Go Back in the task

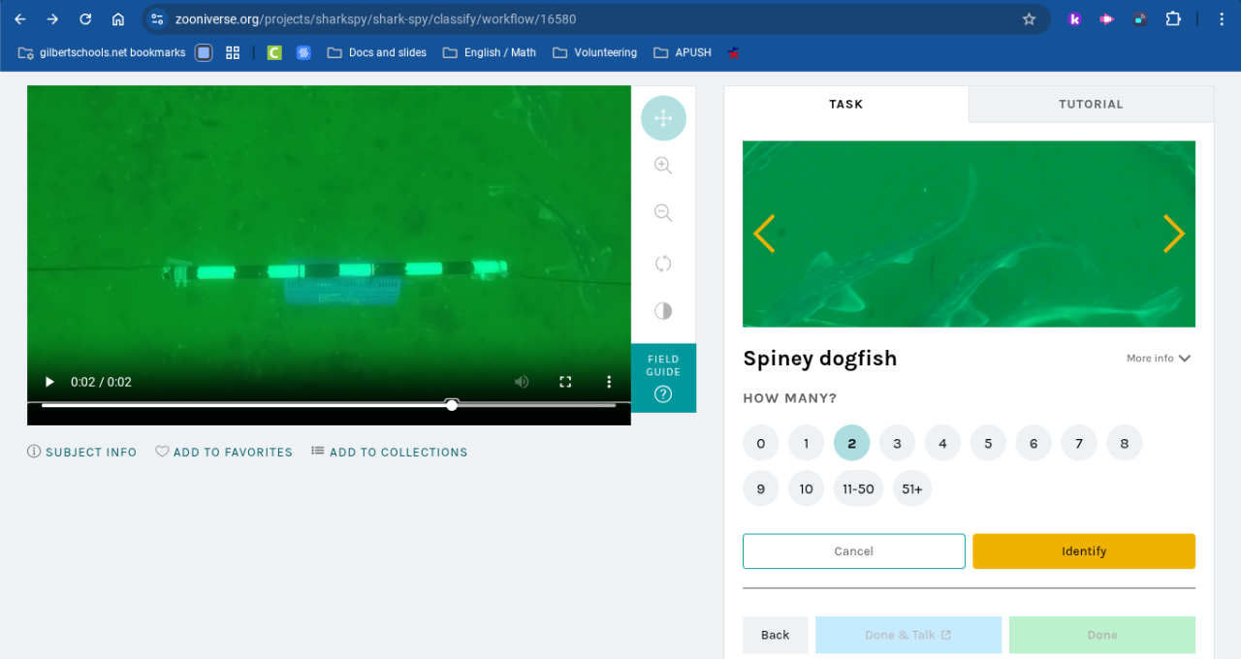(776, 635)
